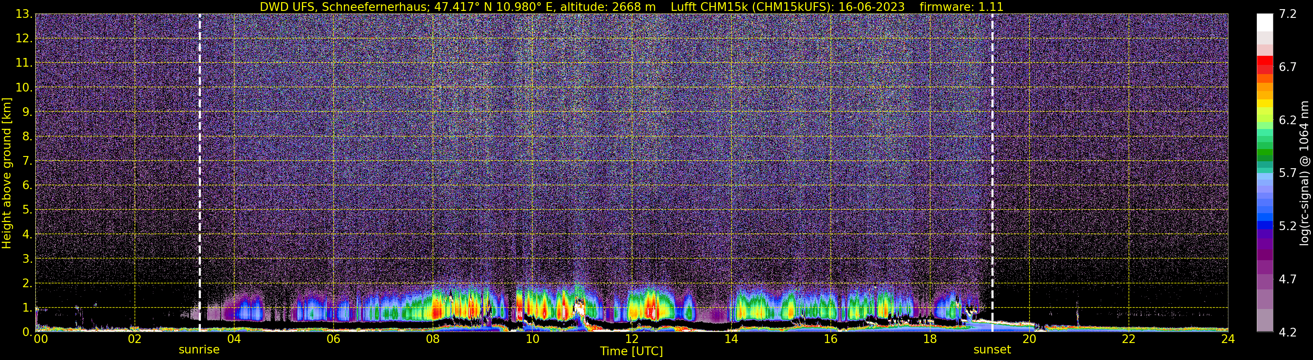
Task: Click the height axis tick '6.'
Action: (x=27, y=186)
